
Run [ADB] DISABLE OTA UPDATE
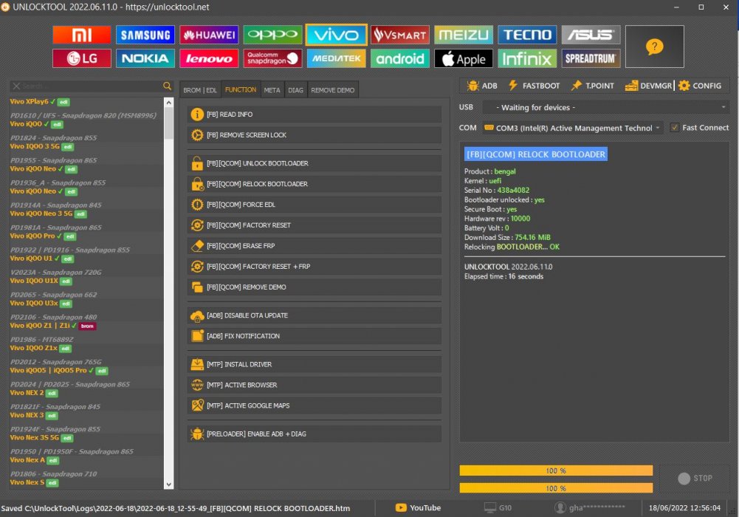(x=314, y=316)
